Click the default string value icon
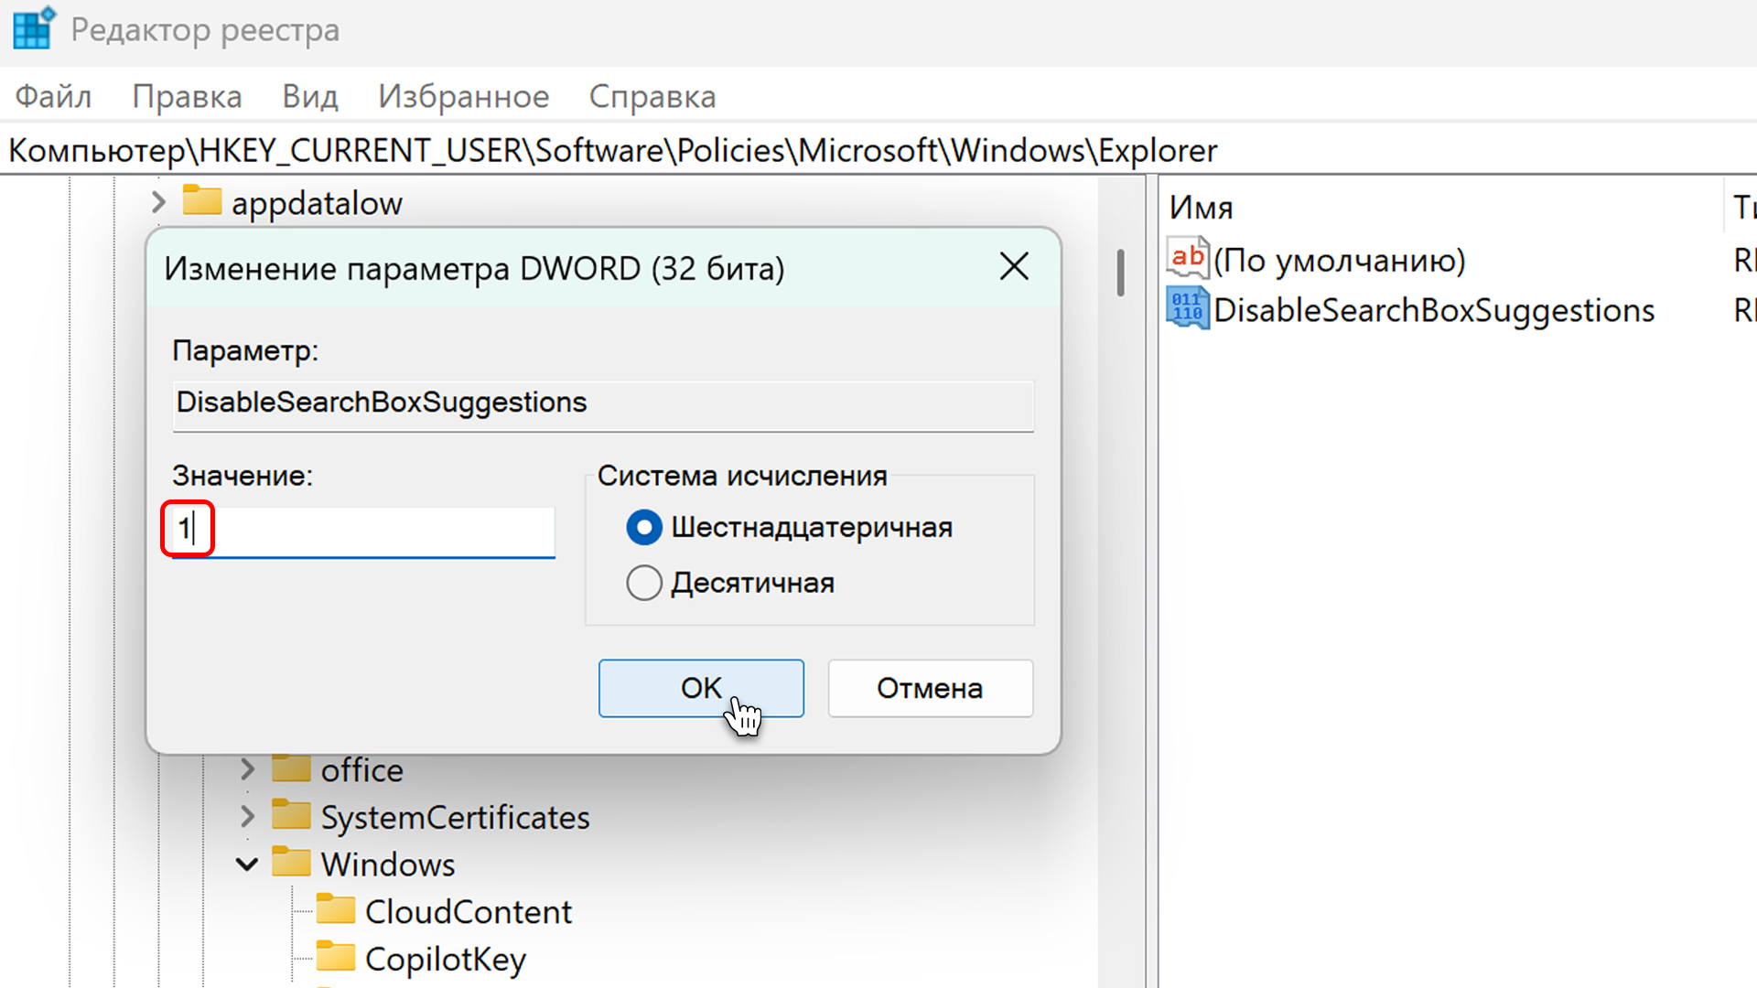 point(1187,259)
